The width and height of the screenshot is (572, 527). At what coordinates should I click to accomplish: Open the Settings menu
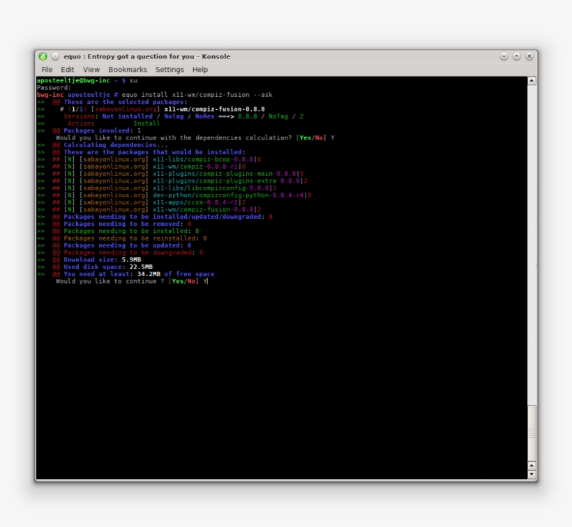[170, 69]
